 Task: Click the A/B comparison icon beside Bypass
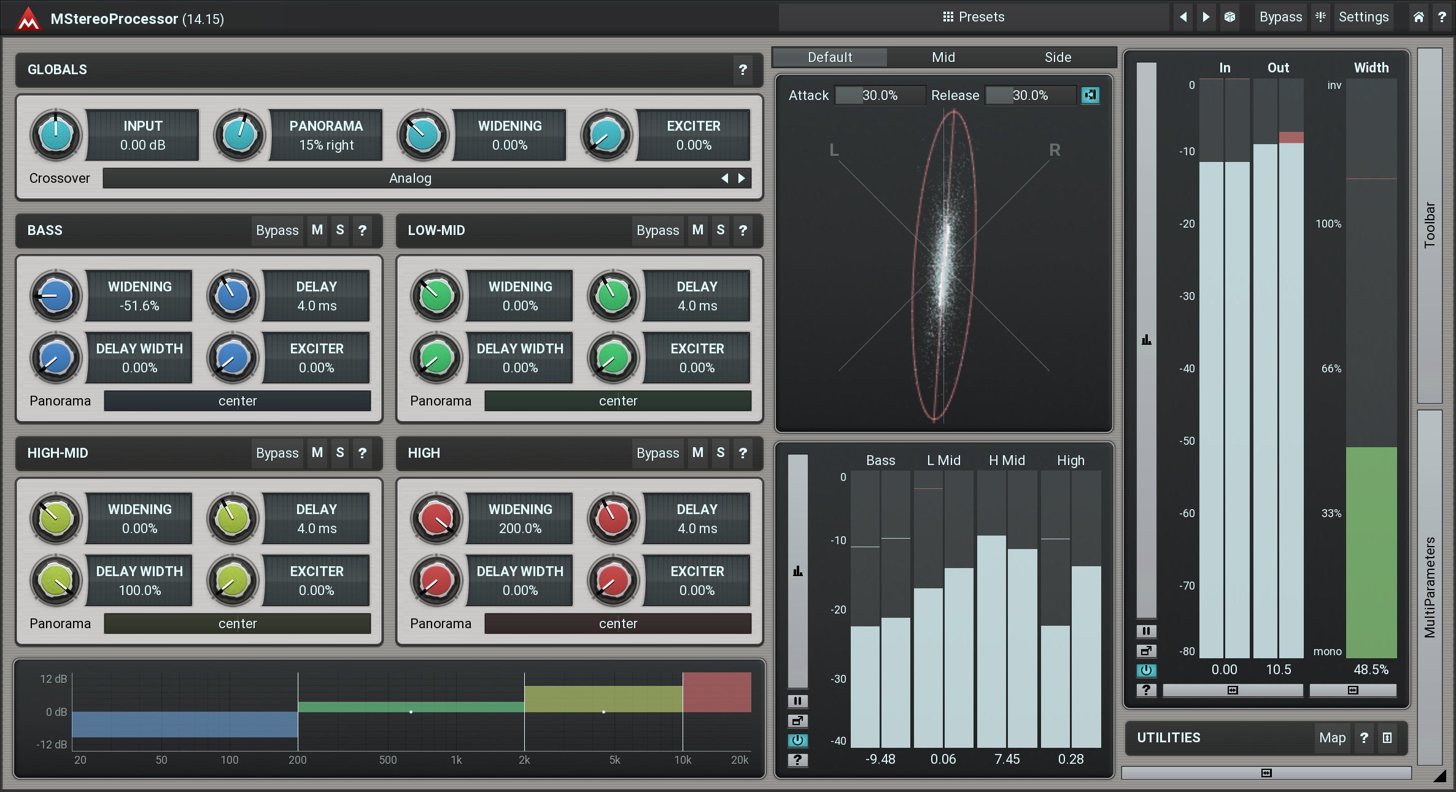[1320, 17]
